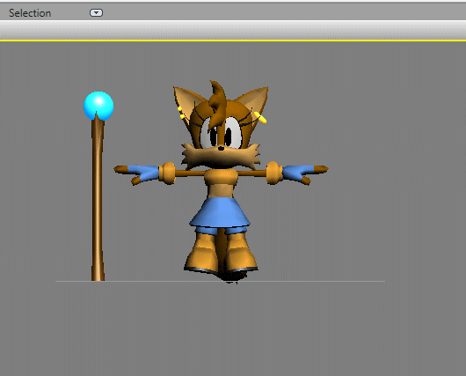Select the glowing cyan orb on the staff
The height and width of the screenshot is (376, 466).
(x=98, y=106)
